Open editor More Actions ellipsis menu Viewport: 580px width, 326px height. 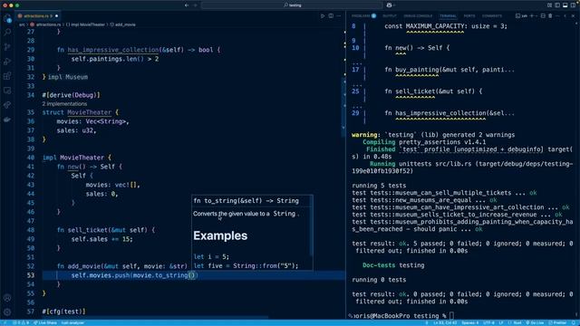point(338,16)
